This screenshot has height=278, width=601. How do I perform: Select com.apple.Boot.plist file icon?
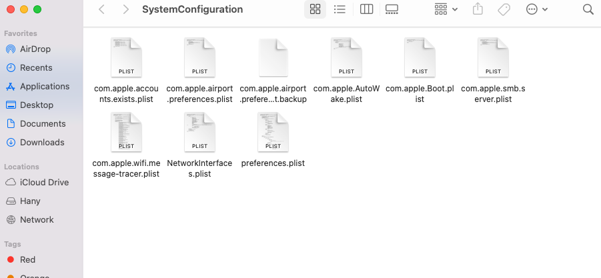click(420, 57)
